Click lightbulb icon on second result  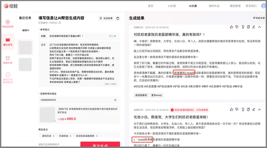point(243,109)
